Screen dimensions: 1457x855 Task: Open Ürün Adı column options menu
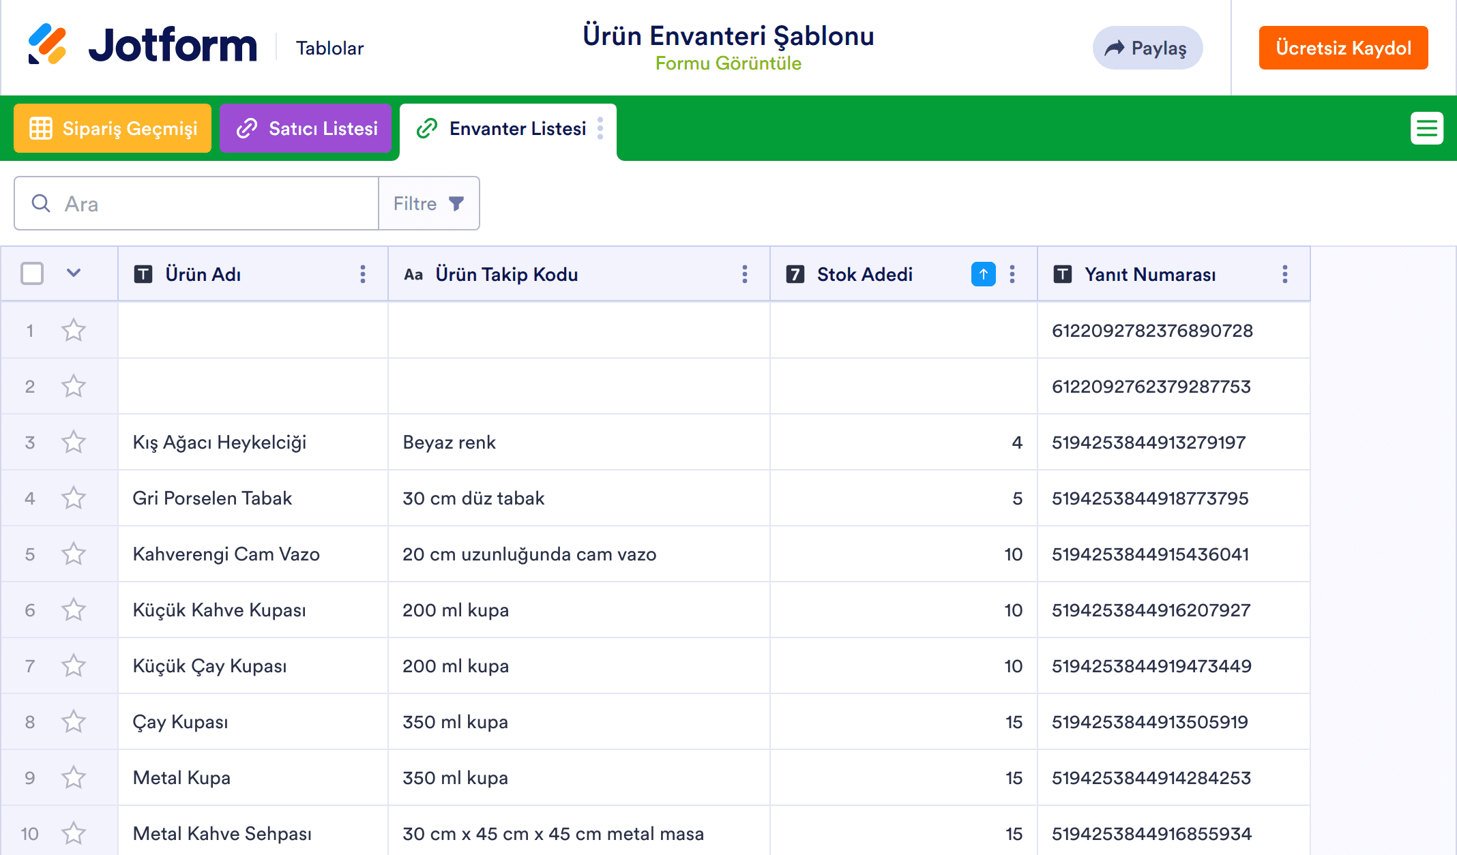coord(363,274)
